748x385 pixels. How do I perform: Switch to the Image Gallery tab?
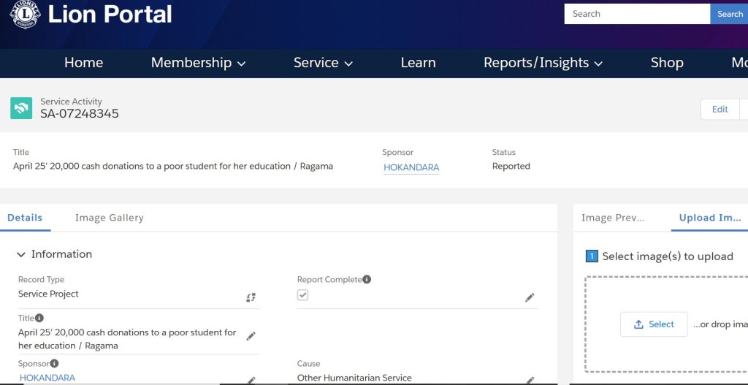(110, 218)
